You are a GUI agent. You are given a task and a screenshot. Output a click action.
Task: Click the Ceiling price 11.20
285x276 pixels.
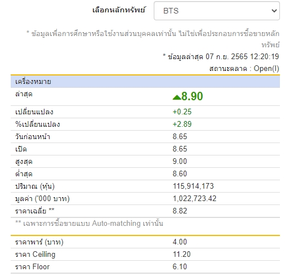point(181,254)
